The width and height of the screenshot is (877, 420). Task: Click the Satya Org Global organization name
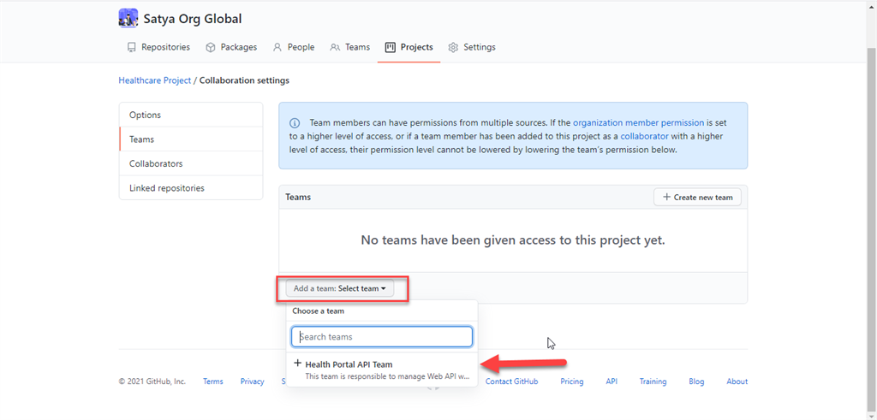193,19
